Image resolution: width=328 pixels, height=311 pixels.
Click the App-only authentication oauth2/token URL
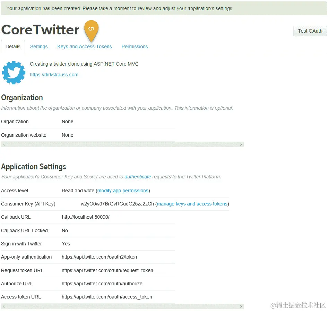coord(100,257)
